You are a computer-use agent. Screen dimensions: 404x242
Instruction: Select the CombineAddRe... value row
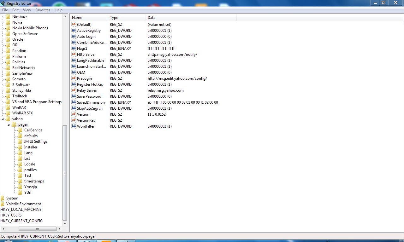coord(92,43)
